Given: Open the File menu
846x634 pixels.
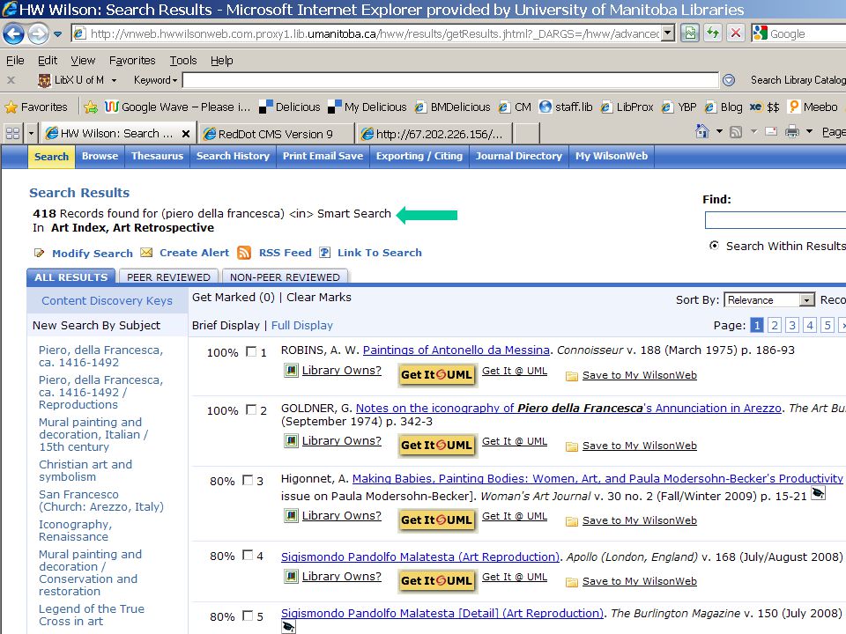Looking at the screenshot, I should (15, 61).
